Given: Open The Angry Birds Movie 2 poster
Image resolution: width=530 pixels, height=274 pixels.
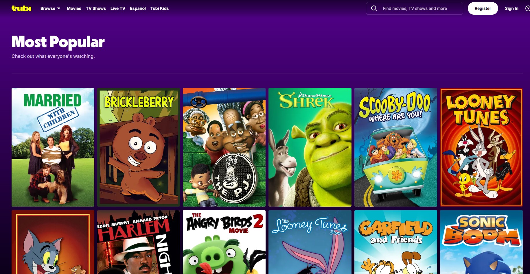Looking at the screenshot, I should tap(224, 242).
